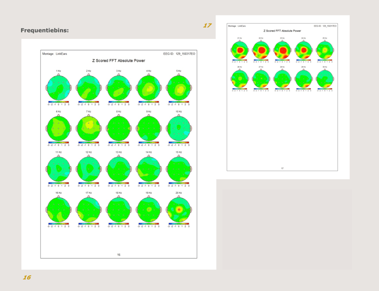This screenshot has width=379, height=291.
Task: Click the color scale under the 7 Hz map
Action: (89, 144)
